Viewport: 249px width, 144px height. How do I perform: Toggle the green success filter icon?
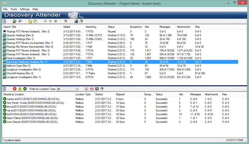[25, 89]
